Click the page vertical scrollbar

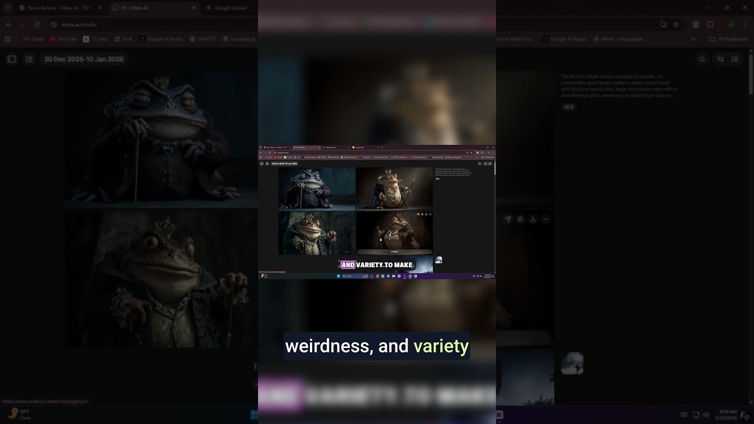(x=750, y=77)
